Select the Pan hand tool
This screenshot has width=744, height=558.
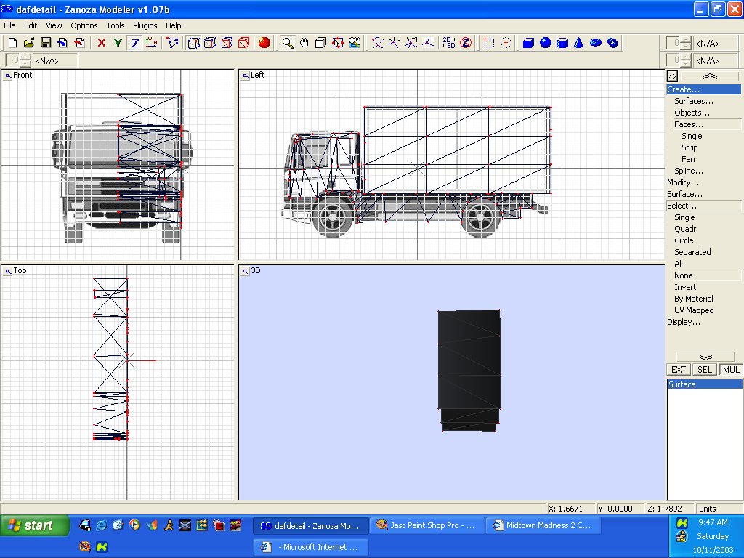tap(304, 43)
